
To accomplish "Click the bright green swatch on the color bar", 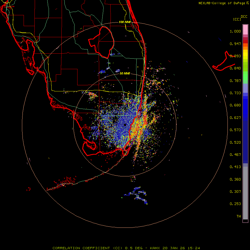I will (245, 76).
